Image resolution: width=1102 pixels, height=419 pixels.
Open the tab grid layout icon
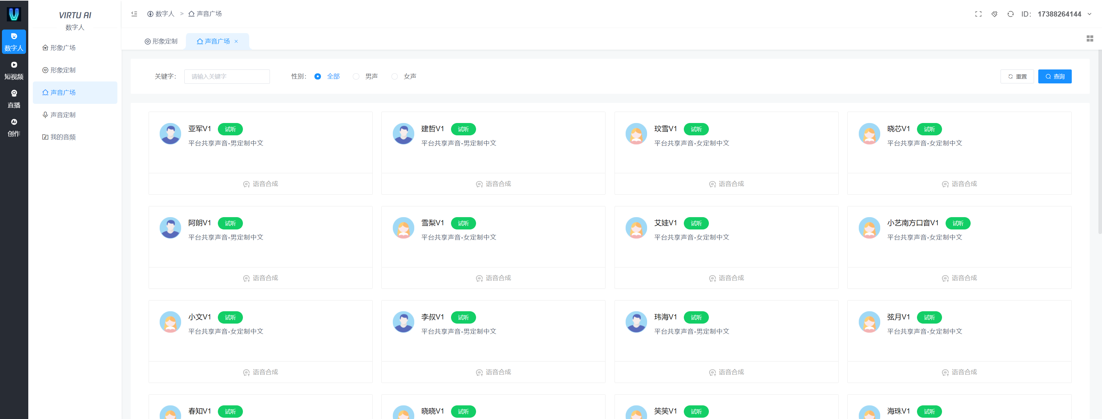pyautogui.click(x=1090, y=38)
